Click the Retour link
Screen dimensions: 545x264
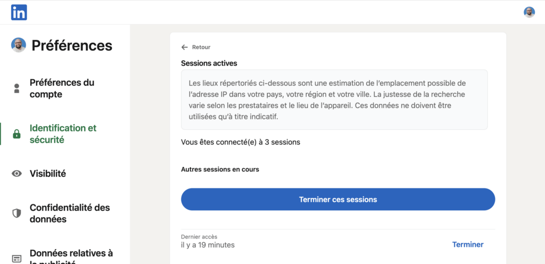coord(201,47)
